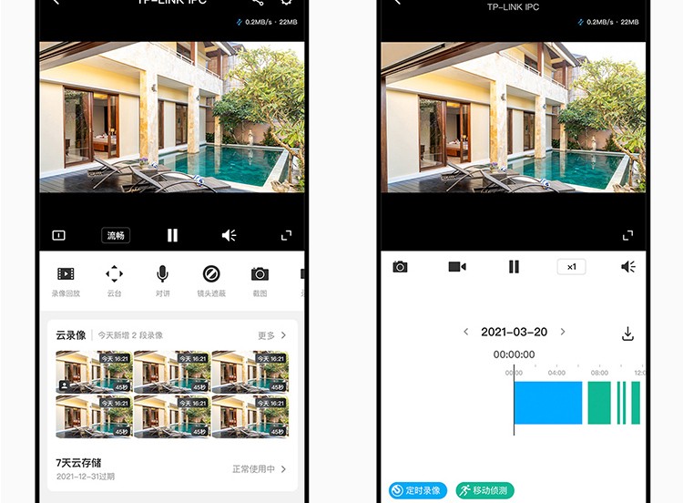Screen dimensions: 683x503
Task: Start recording with the video camera icon
Action: [457, 267]
